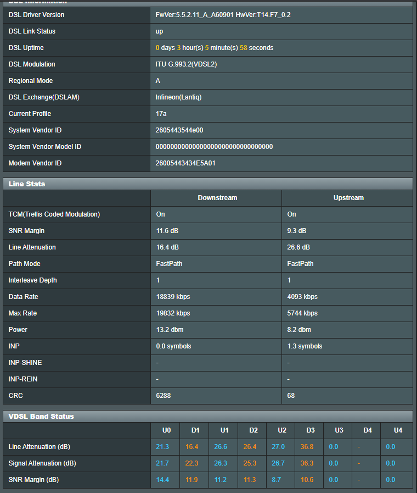Image resolution: width=417 pixels, height=493 pixels.
Task: Click the D3 band column header
Action: pos(310,430)
